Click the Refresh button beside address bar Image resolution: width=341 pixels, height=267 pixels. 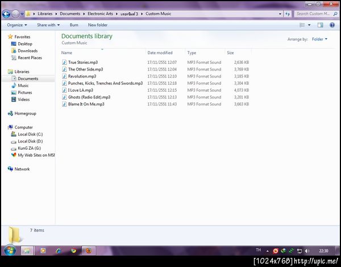click(288, 14)
